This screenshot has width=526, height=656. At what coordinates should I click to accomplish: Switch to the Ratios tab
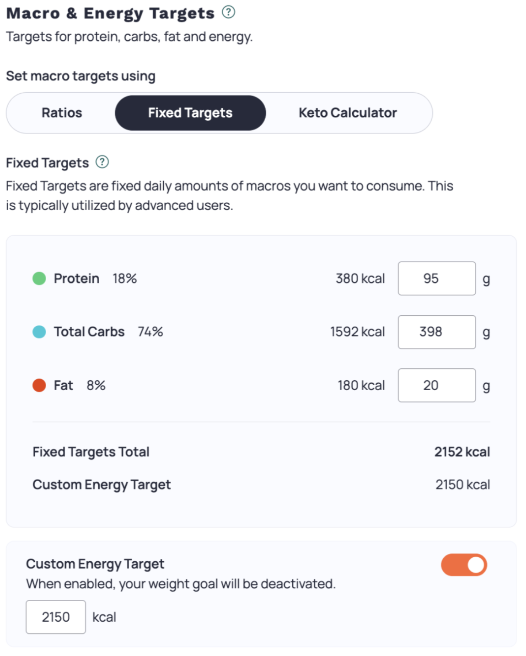click(x=62, y=113)
